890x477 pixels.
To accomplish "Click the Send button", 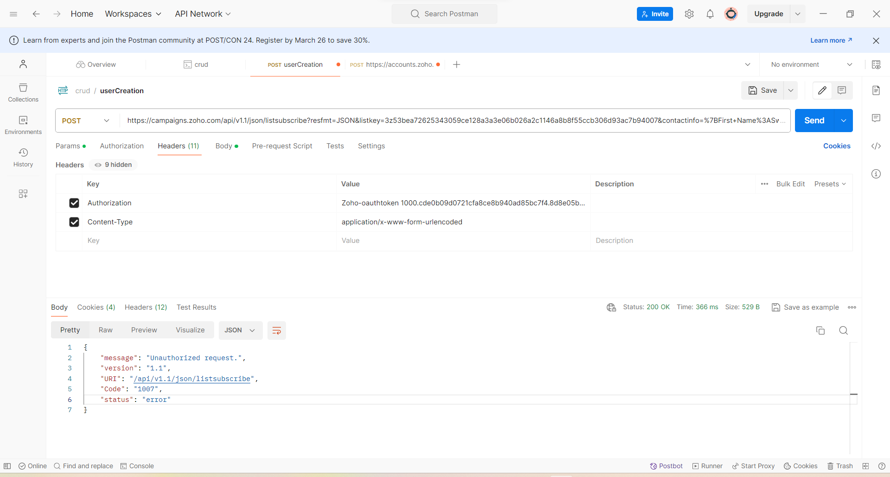I will [x=814, y=121].
